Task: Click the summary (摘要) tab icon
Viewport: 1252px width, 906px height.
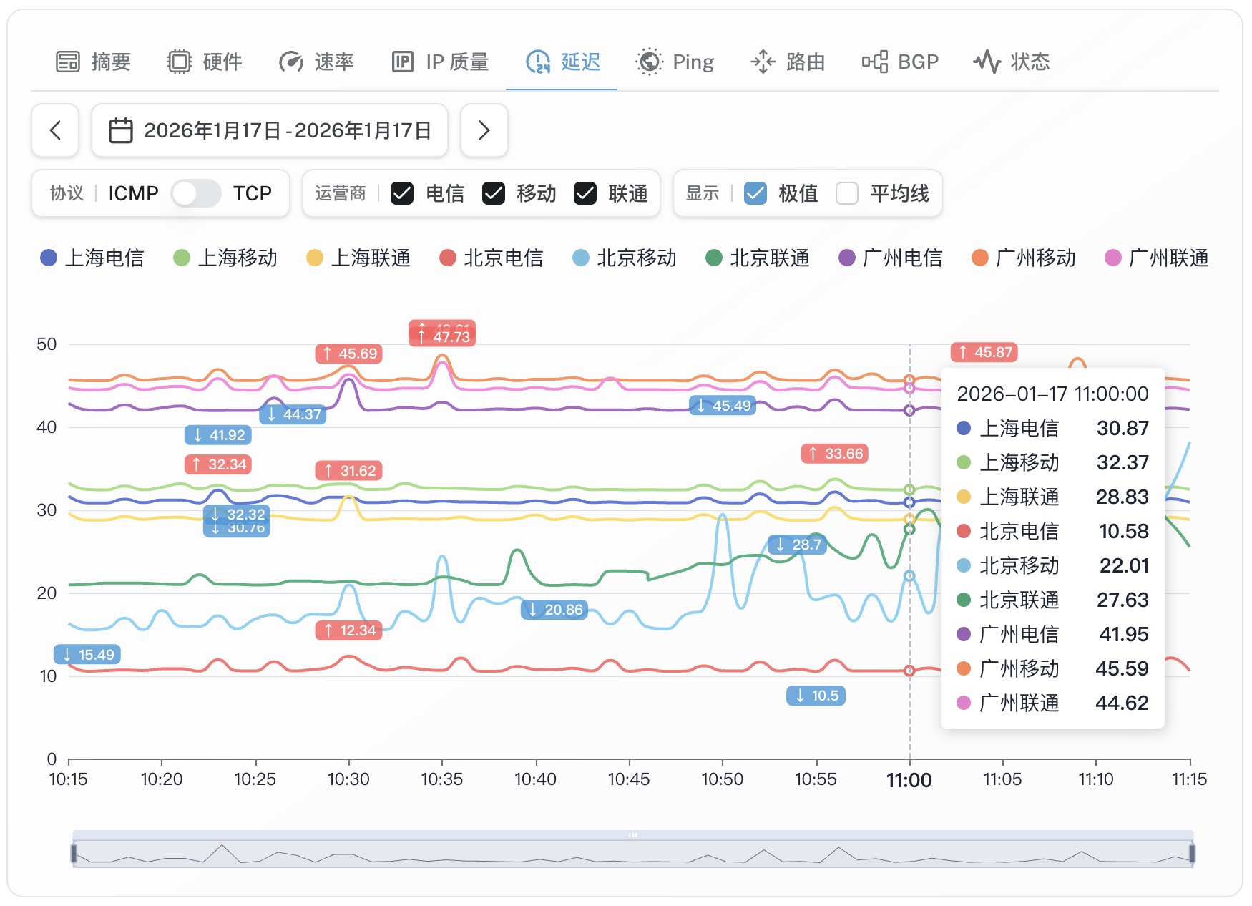Action: click(x=68, y=62)
